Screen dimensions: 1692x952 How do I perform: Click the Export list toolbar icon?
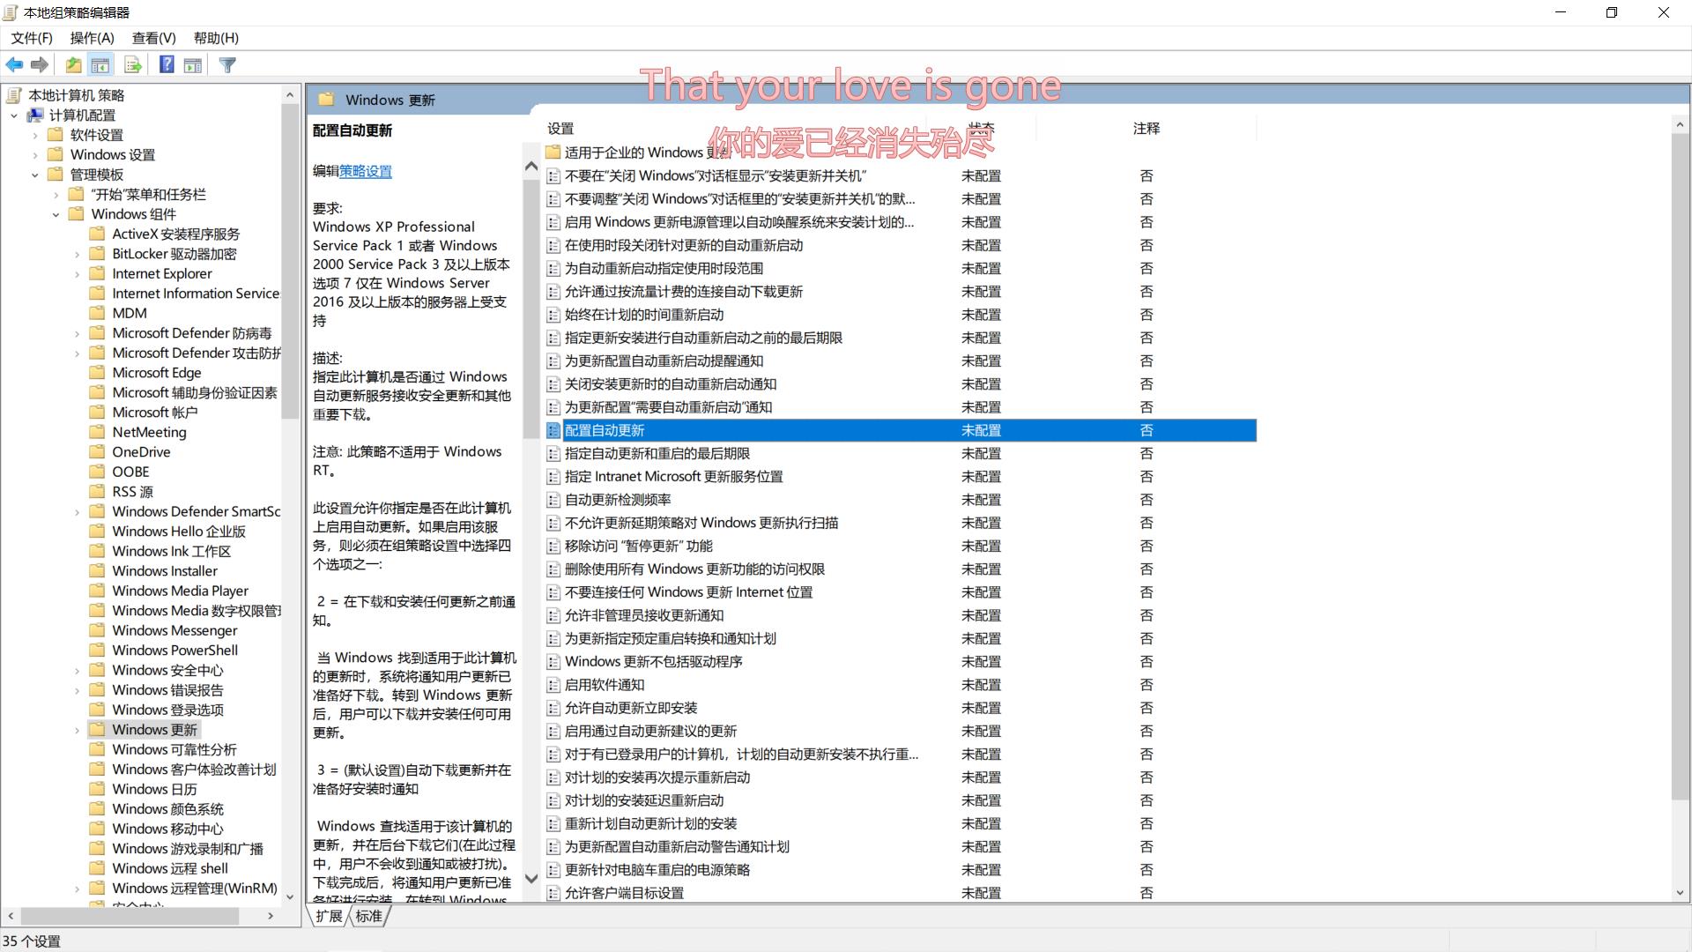click(x=133, y=65)
